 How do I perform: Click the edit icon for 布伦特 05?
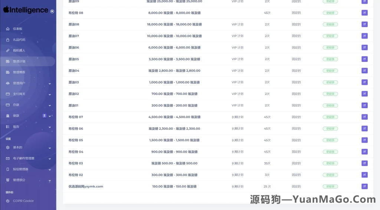(364, 140)
